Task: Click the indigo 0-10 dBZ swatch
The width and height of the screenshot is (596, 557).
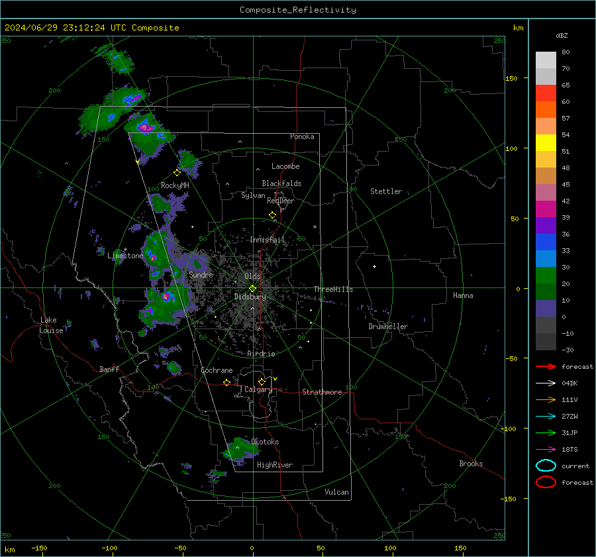Action: click(546, 309)
